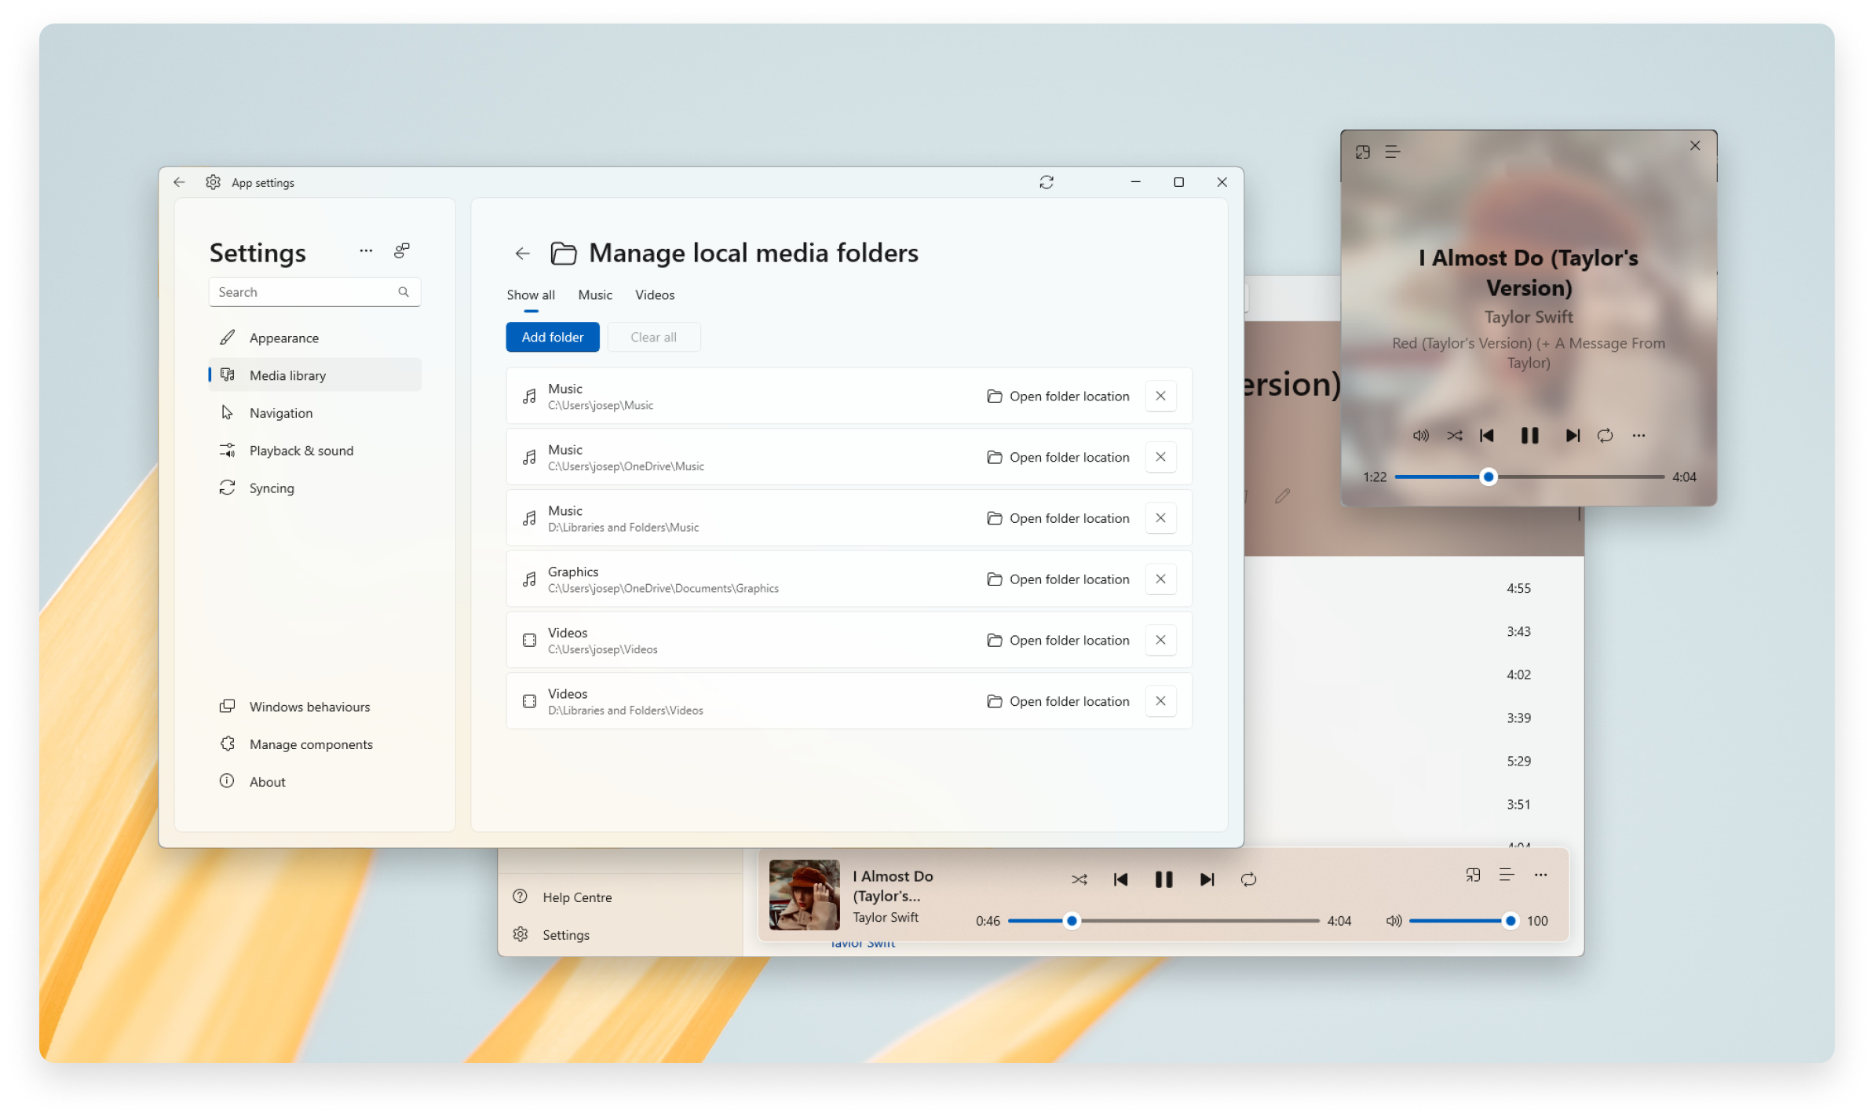
Task: Remove the Graphics folder entry
Action: click(x=1160, y=579)
